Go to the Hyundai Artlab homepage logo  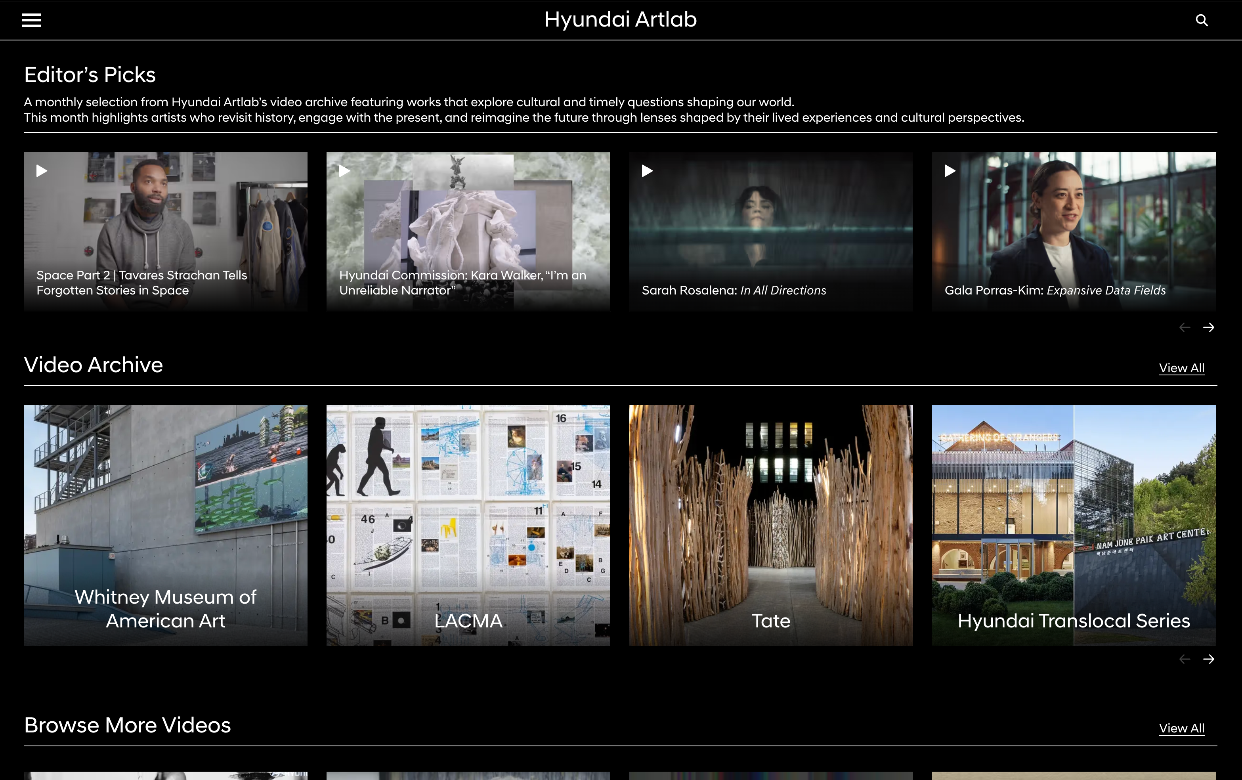(x=621, y=19)
